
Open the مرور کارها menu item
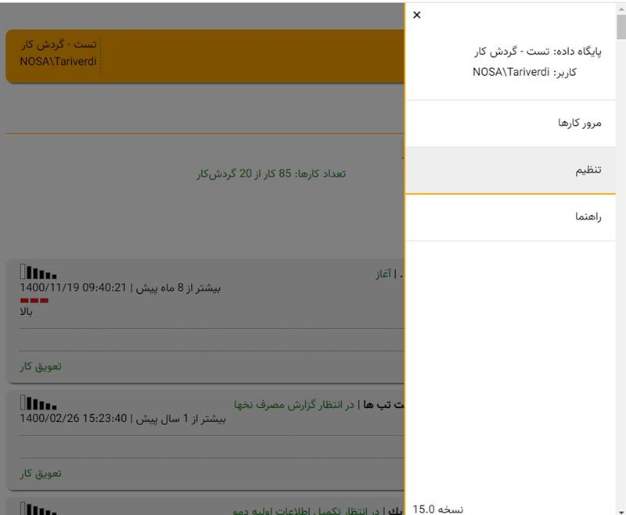click(579, 123)
